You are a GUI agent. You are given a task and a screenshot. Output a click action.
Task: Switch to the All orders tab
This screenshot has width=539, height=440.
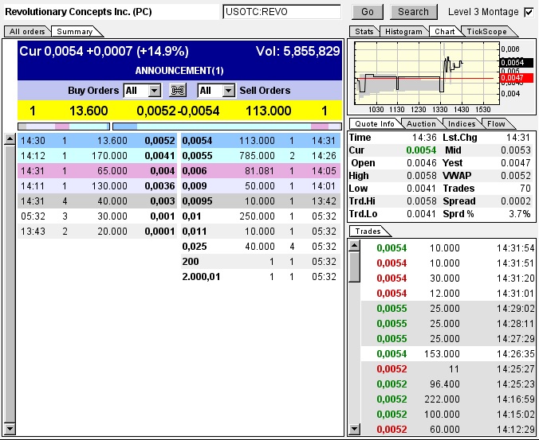27,32
